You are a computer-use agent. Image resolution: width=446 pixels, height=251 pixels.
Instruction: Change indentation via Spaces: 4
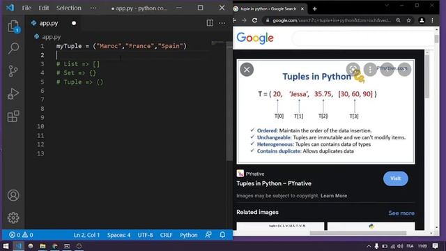(118, 235)
